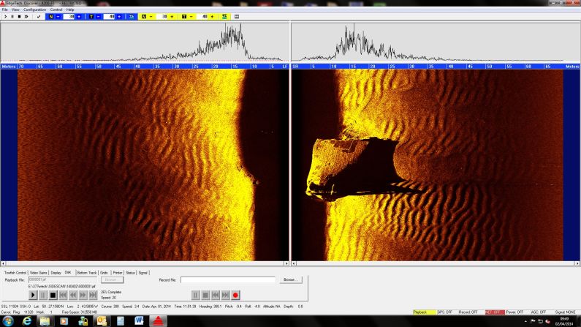Open Internet Explorer from the taskbar
Image resolution: width=581 pixels, height=327 pixels.
[27, 321]
